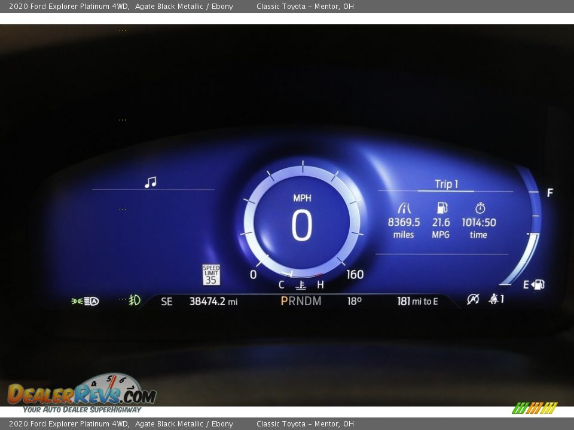
Task: Click the 38474.2 mi odometer reading
Action: point(213,302)
